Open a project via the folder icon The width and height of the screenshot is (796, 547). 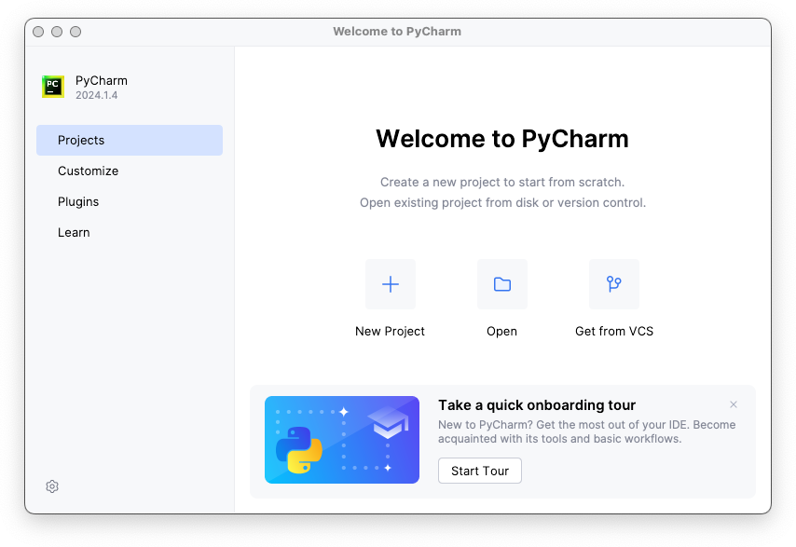(502, 284)
